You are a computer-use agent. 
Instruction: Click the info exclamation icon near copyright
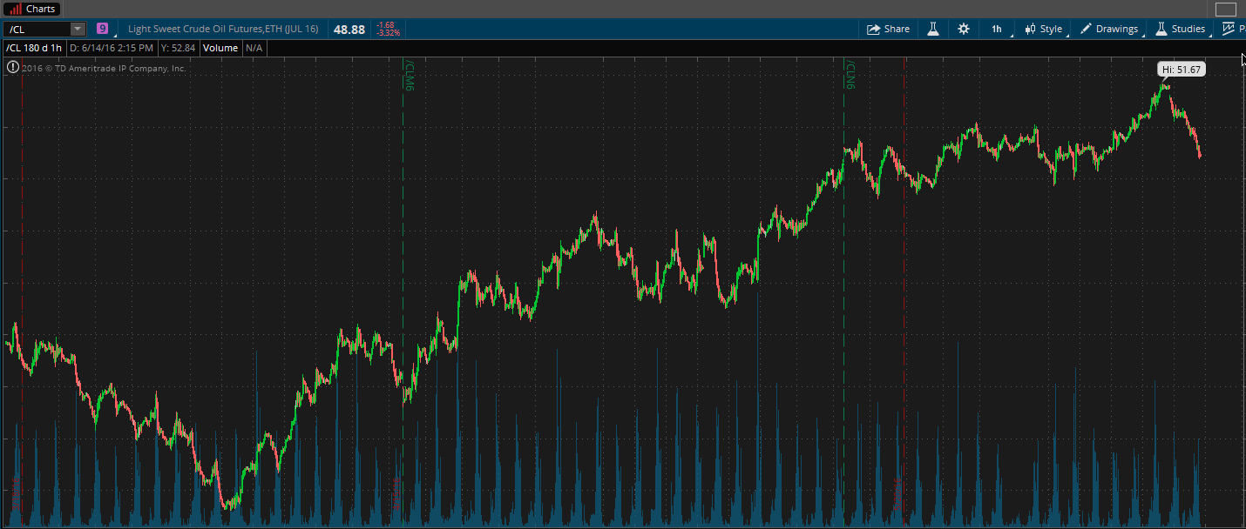click(12, 67)
